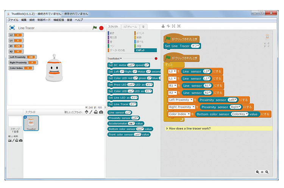Screen dimensions: 284x188
Task: Click the Accelerometer value block in palette
Action: point(126,123)
